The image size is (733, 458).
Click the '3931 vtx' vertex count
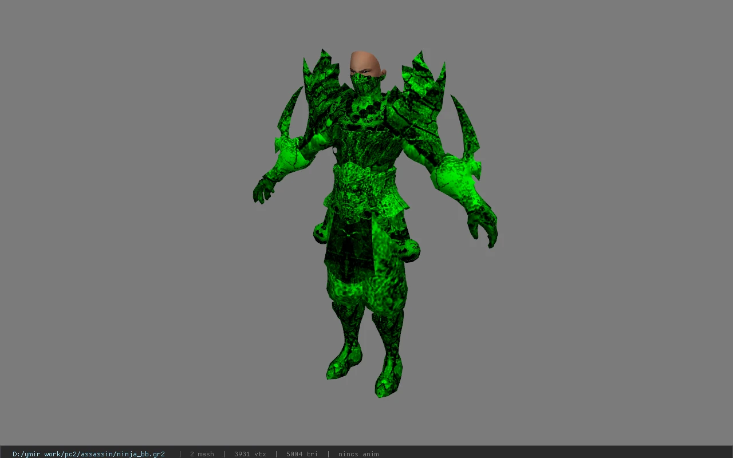tap(250, 454)
